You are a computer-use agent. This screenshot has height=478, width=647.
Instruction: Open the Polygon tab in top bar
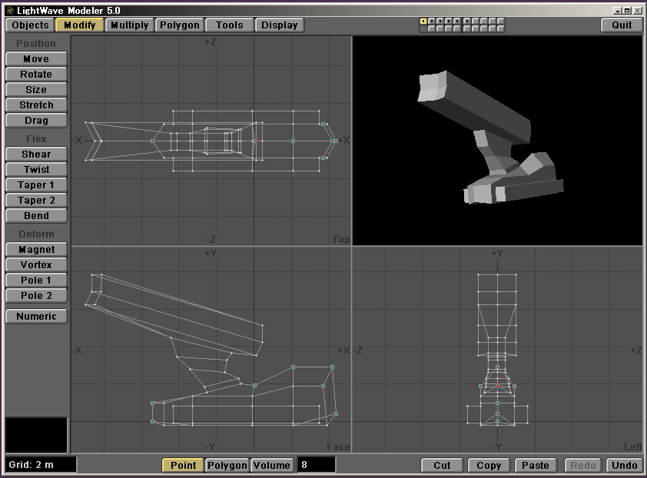point(179,25)
